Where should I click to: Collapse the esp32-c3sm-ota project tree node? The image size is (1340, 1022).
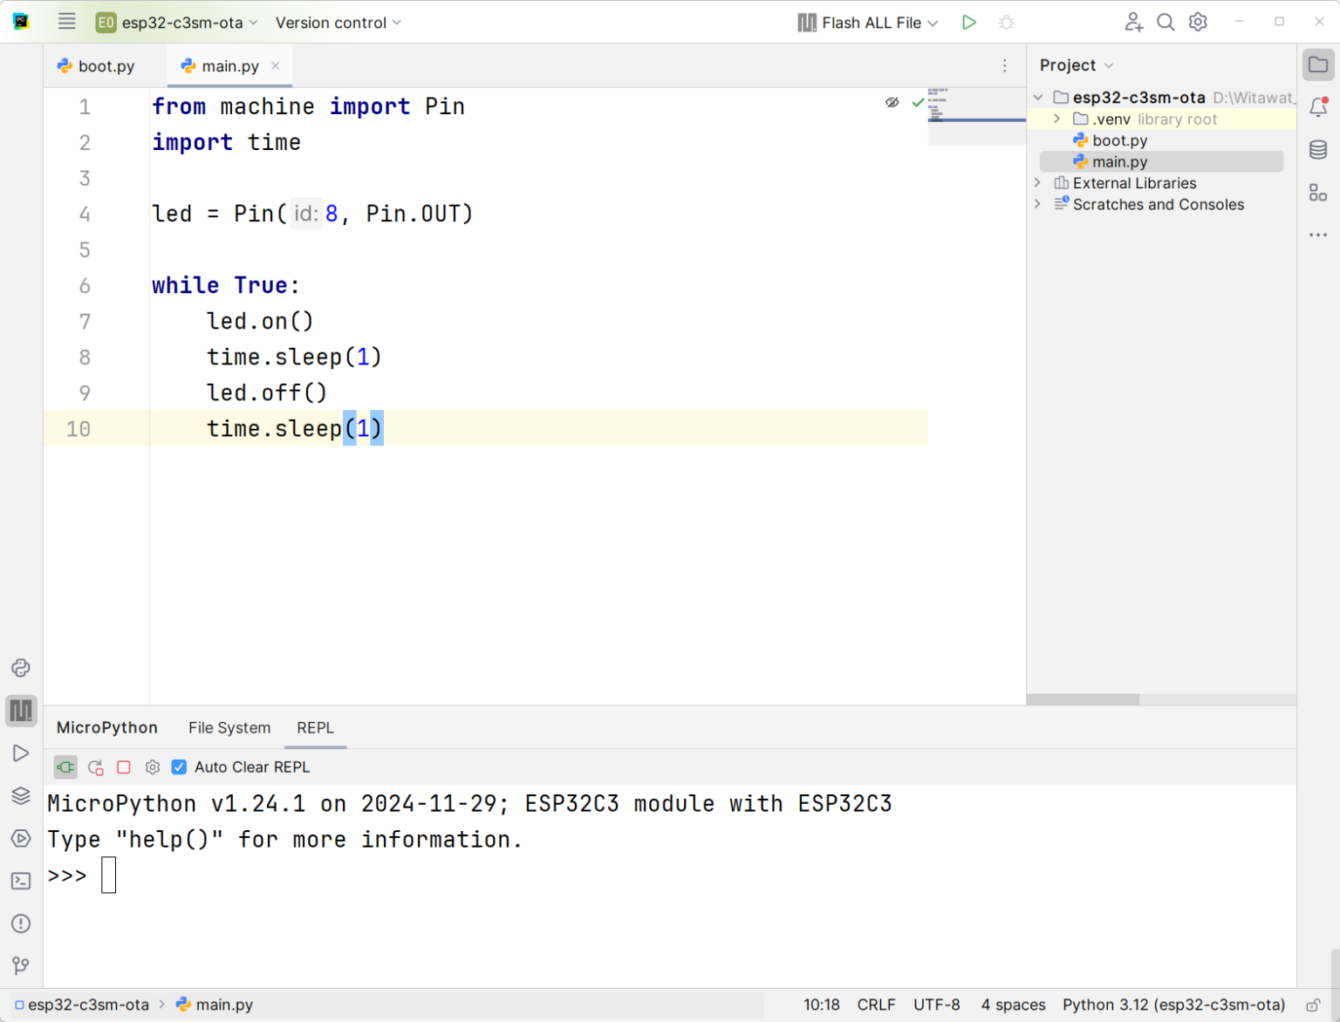[1037, 97]
